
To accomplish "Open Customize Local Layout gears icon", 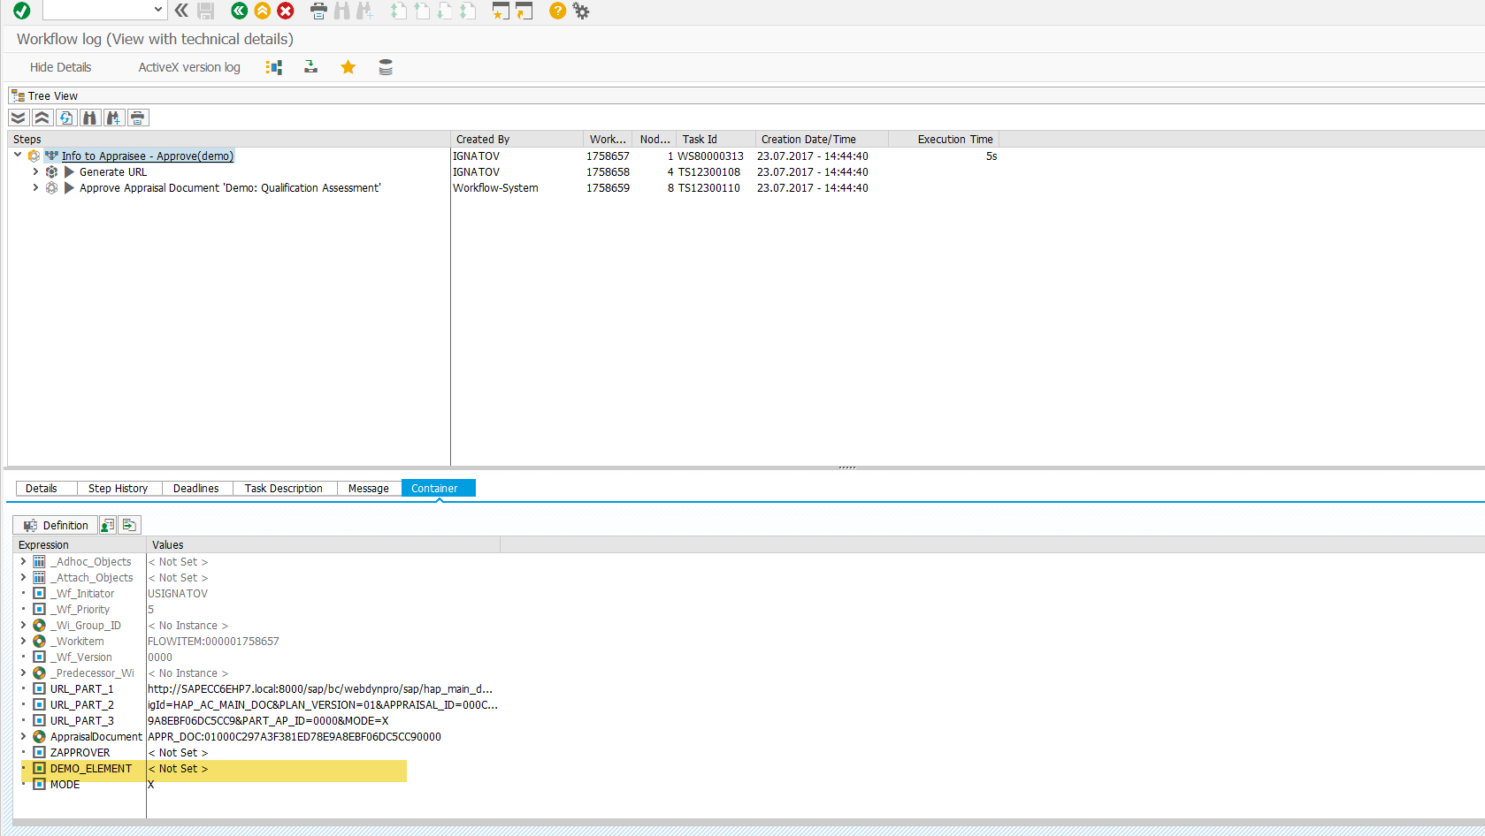I will click(581, 11).
